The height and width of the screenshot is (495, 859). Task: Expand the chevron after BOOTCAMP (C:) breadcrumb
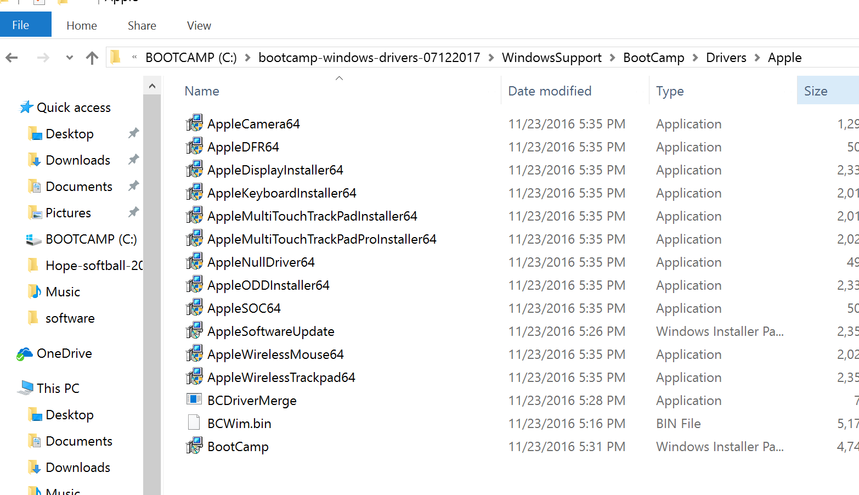[x=247, y=58]
